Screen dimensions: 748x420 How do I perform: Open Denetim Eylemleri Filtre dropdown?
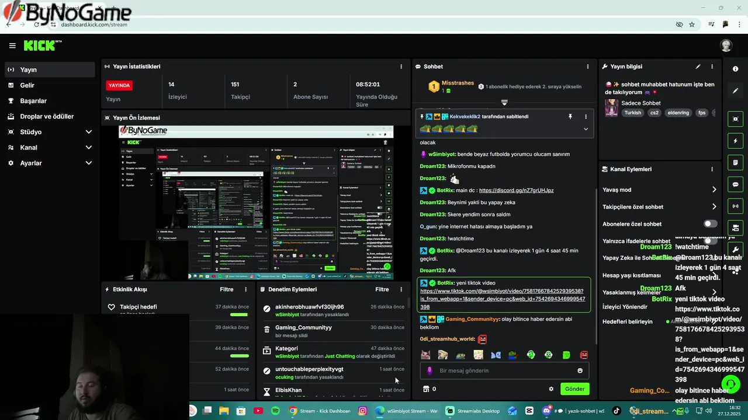[x=382, y=289]
